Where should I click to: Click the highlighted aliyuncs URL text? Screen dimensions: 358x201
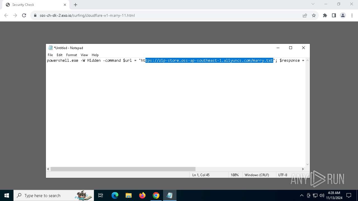(209, 60)
